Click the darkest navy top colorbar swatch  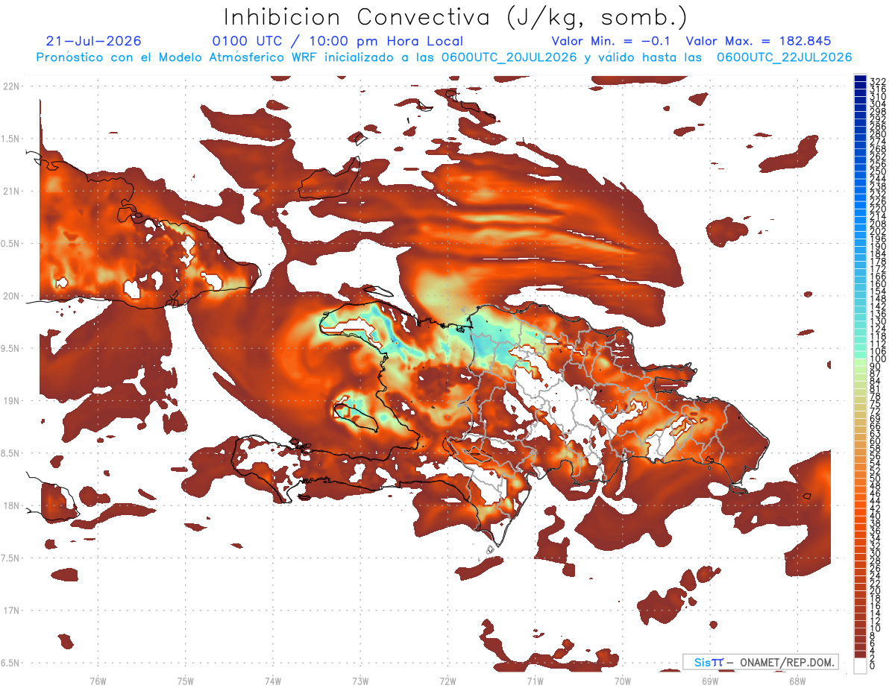click(861, 78)
